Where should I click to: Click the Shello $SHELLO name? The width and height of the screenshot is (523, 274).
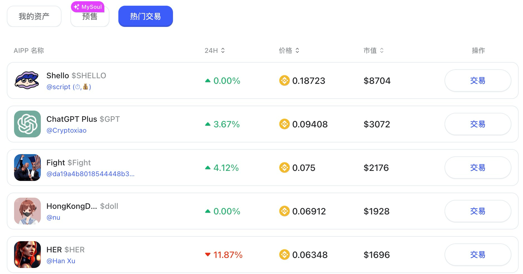point(76,76)
